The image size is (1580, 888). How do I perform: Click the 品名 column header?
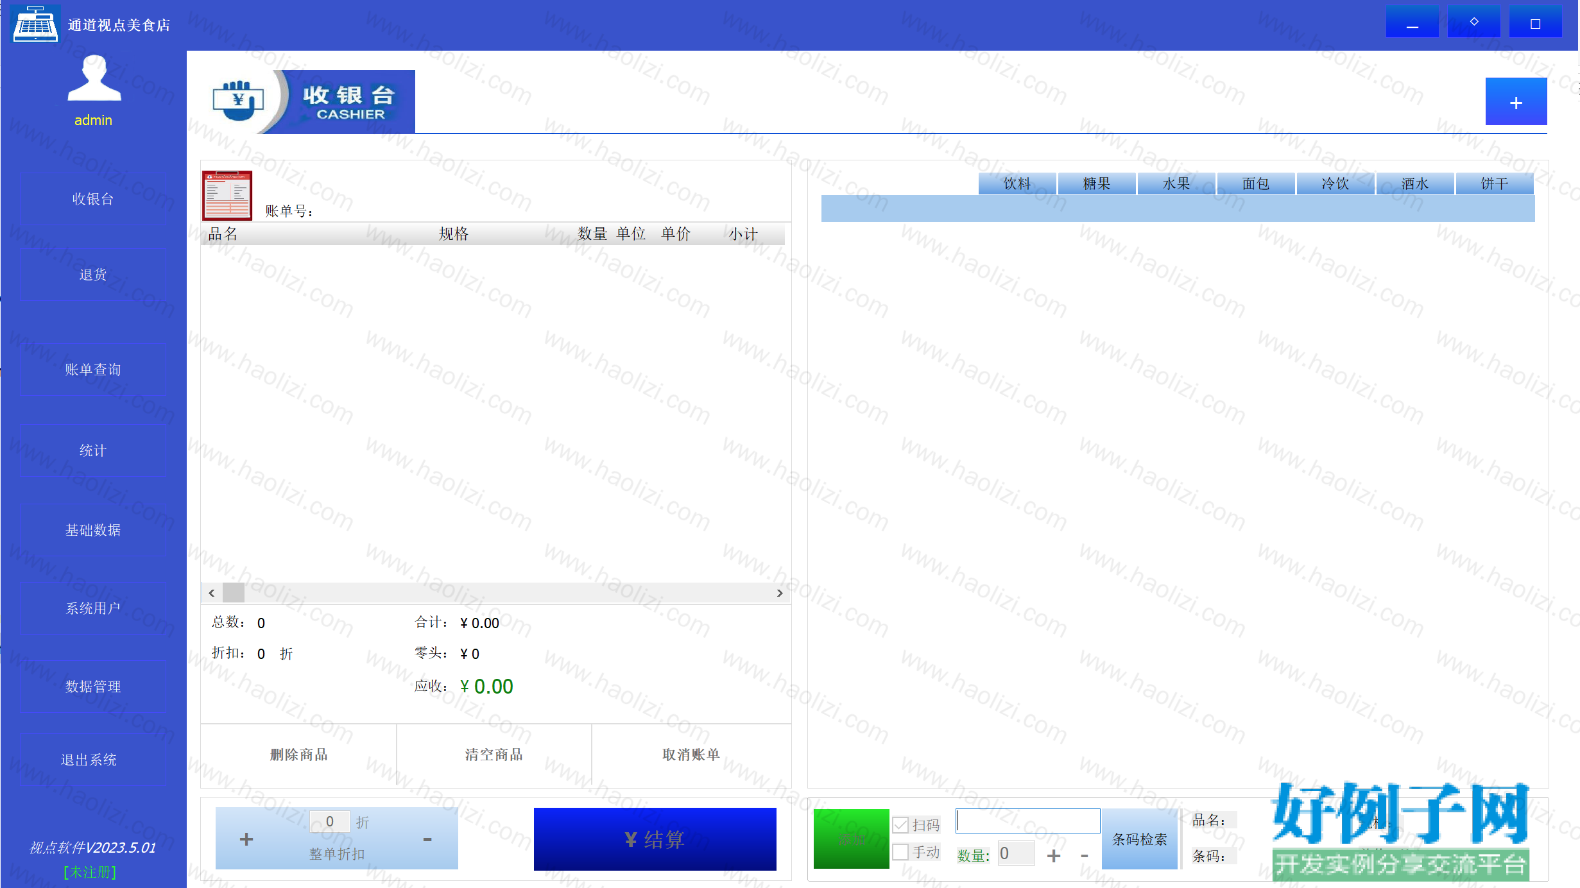coord(223,234)
